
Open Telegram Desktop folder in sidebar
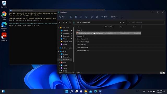coord(66,42)
